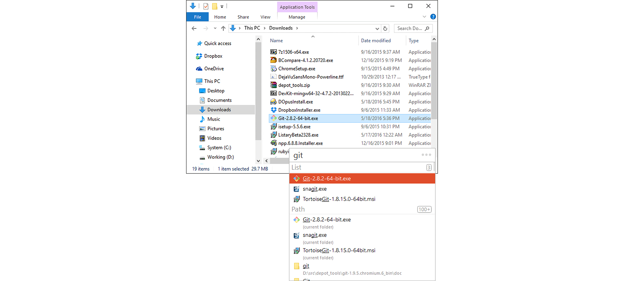
Task: Click the chevron after Downloads in address bar
Action: point(297,28)
